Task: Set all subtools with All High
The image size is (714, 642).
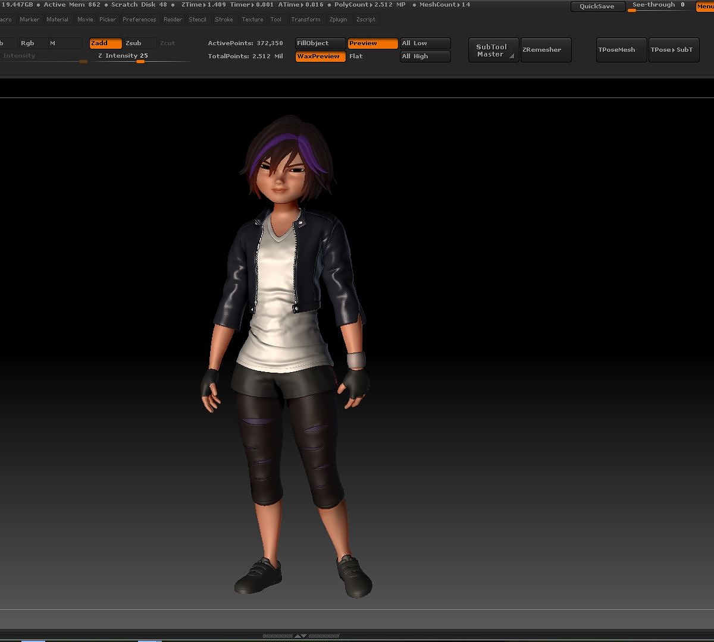Action: [425, 56]
